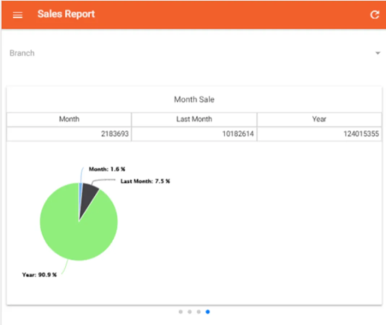
Task: Select the Last Month column header
Action: tap(194, 120)
